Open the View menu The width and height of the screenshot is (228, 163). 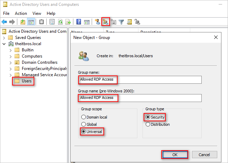[37, 13]
